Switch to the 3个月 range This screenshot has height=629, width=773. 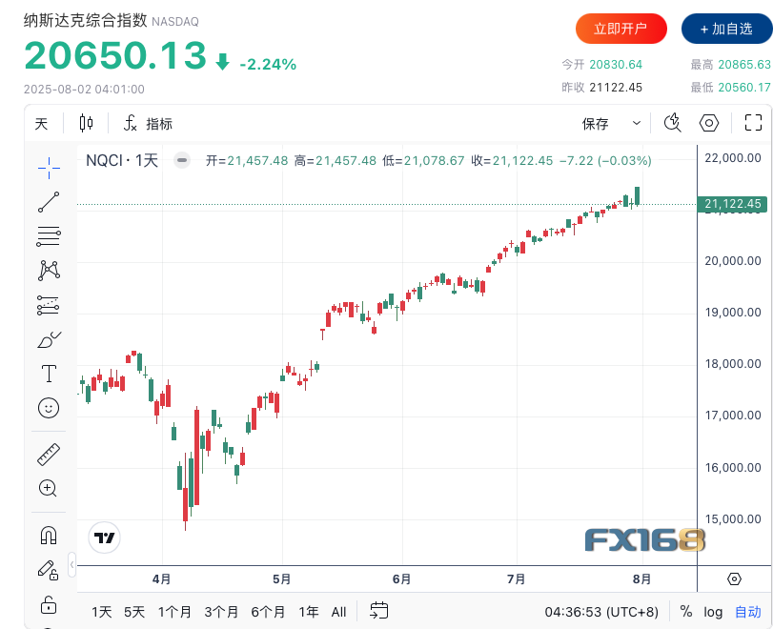pyautogui.click(x=221, y=612)
